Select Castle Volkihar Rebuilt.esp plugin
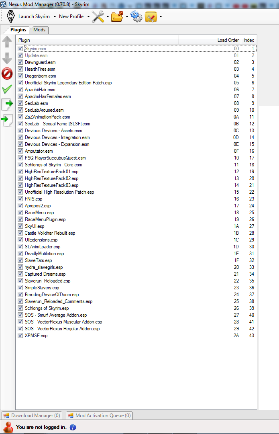This screenshot has height=434, width=279. tap(50, 233)
